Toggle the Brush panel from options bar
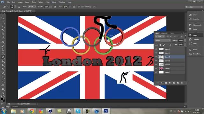 coord(19,7)
